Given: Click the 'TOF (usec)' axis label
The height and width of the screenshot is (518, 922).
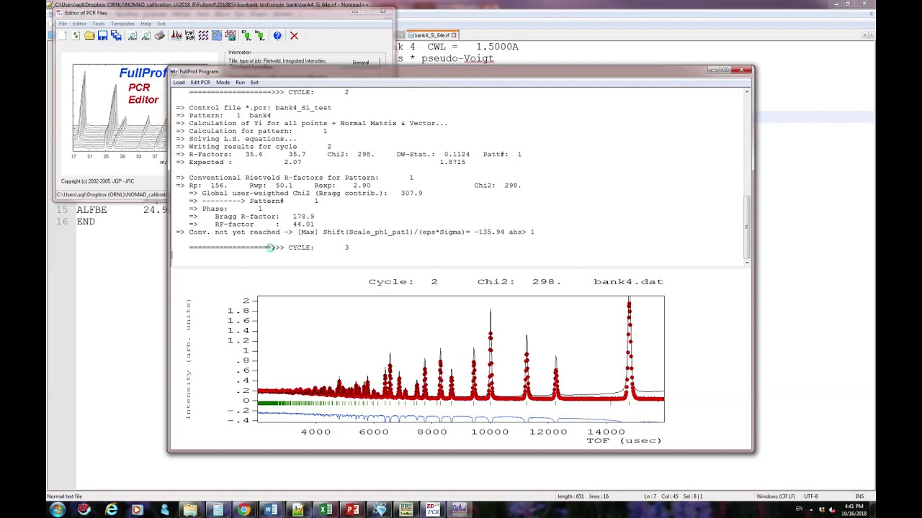Looking at the screenshot, I should [624, 440].
